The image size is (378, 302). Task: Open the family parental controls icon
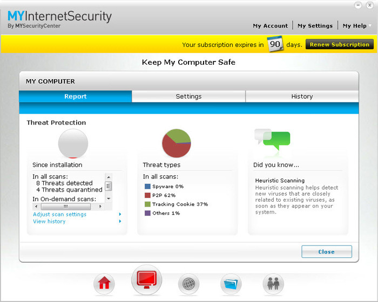[273, 284]
